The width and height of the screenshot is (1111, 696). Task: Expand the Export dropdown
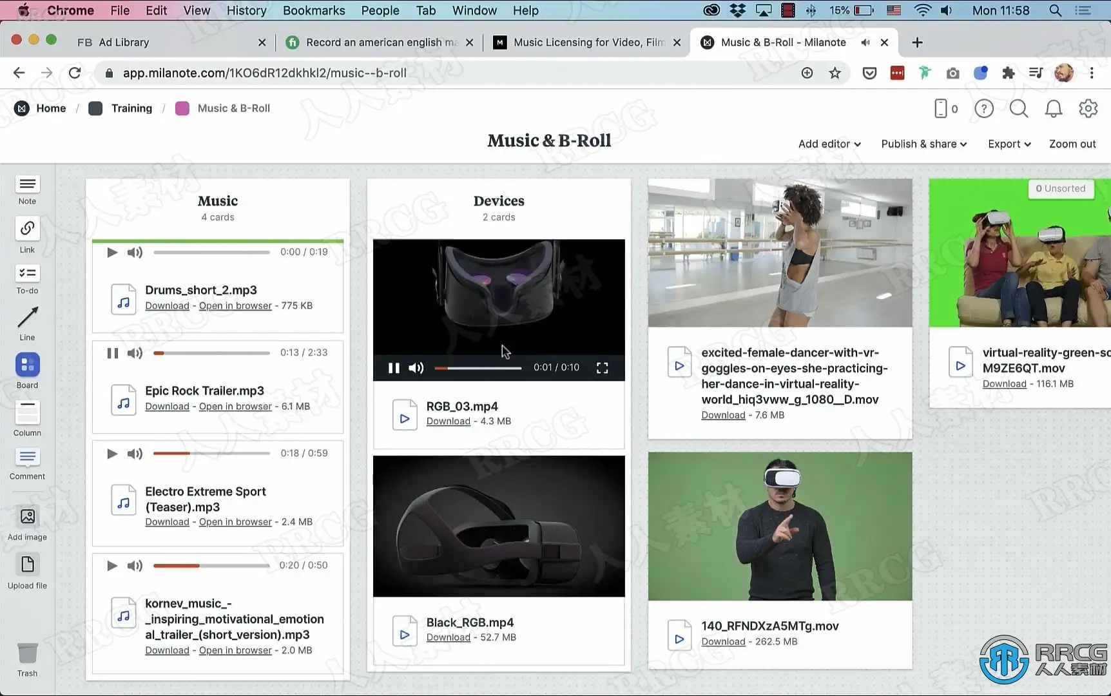pyautogui.click(x=1009, y=144)
